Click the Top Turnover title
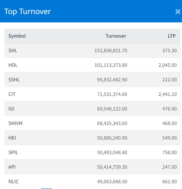 point(28,12)
